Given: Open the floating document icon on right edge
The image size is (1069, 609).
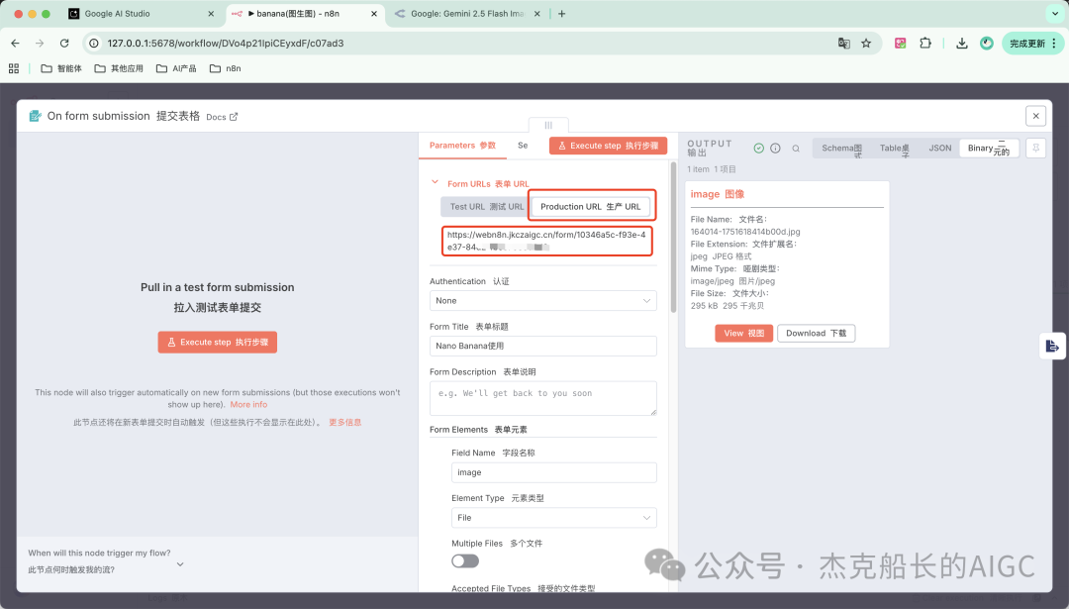Looking at the screenshot, I should (x=1052, y=347).
